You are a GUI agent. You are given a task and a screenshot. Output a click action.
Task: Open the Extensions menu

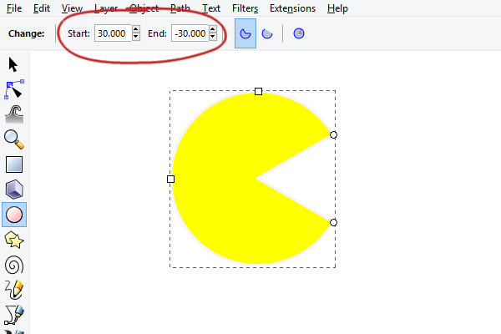click(x=293, y=8)
